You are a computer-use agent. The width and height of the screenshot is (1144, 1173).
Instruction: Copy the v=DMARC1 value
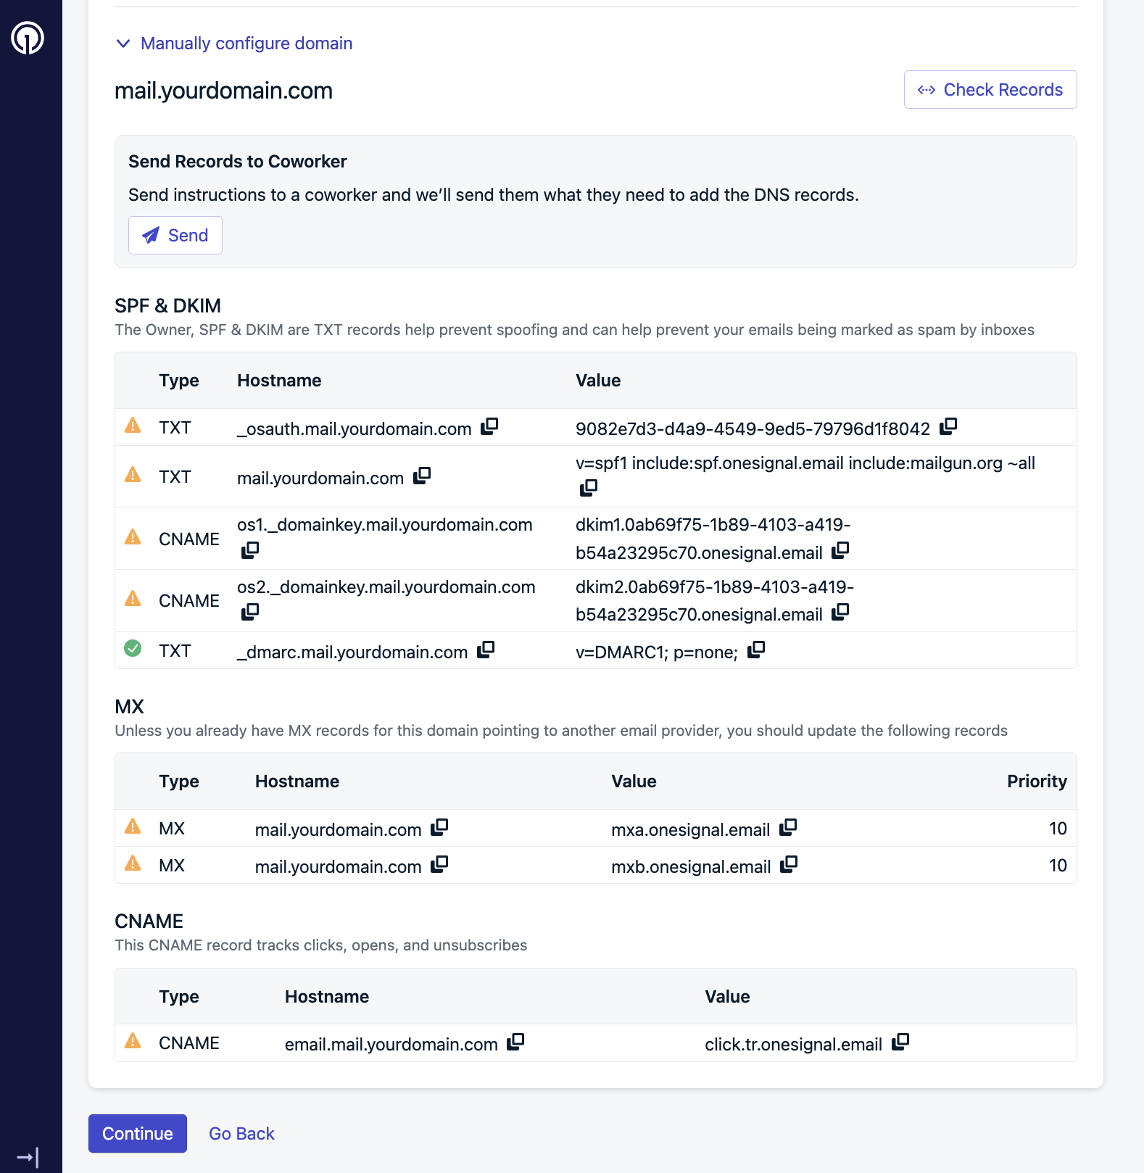coord(756,650)
